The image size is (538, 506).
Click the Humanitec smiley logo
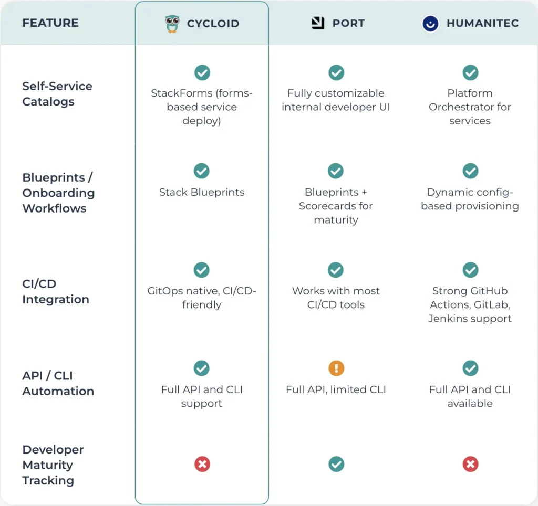tap(430, 23)
